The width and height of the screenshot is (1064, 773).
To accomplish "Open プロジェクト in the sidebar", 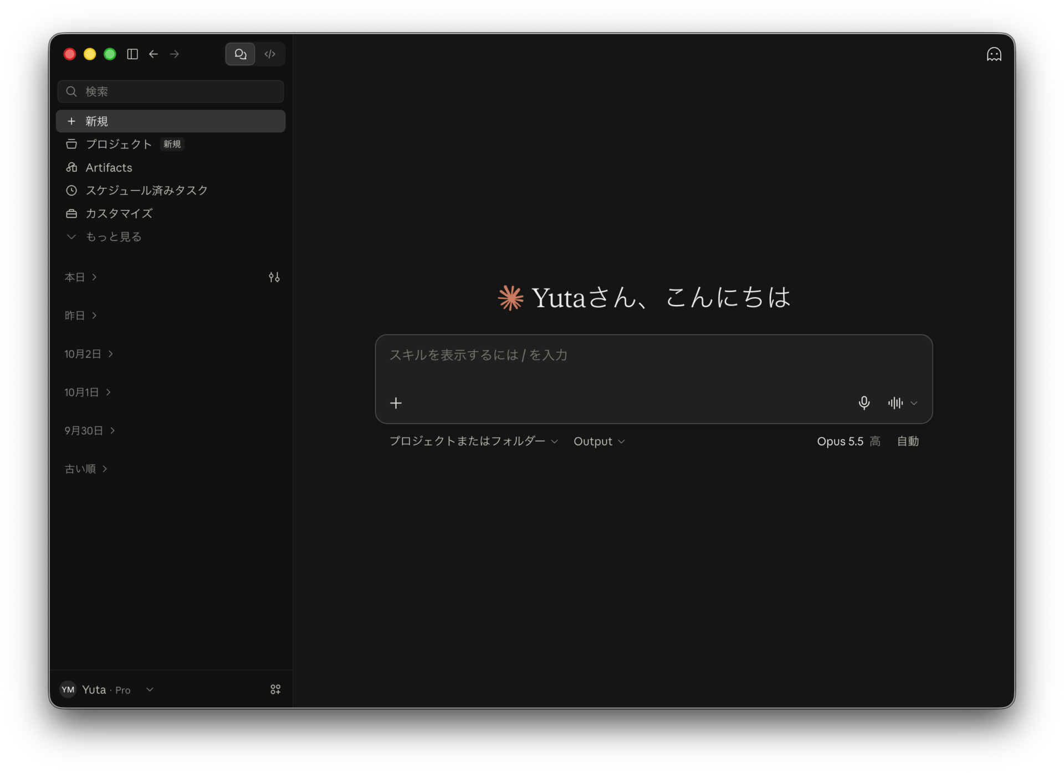I will point(171,144).
